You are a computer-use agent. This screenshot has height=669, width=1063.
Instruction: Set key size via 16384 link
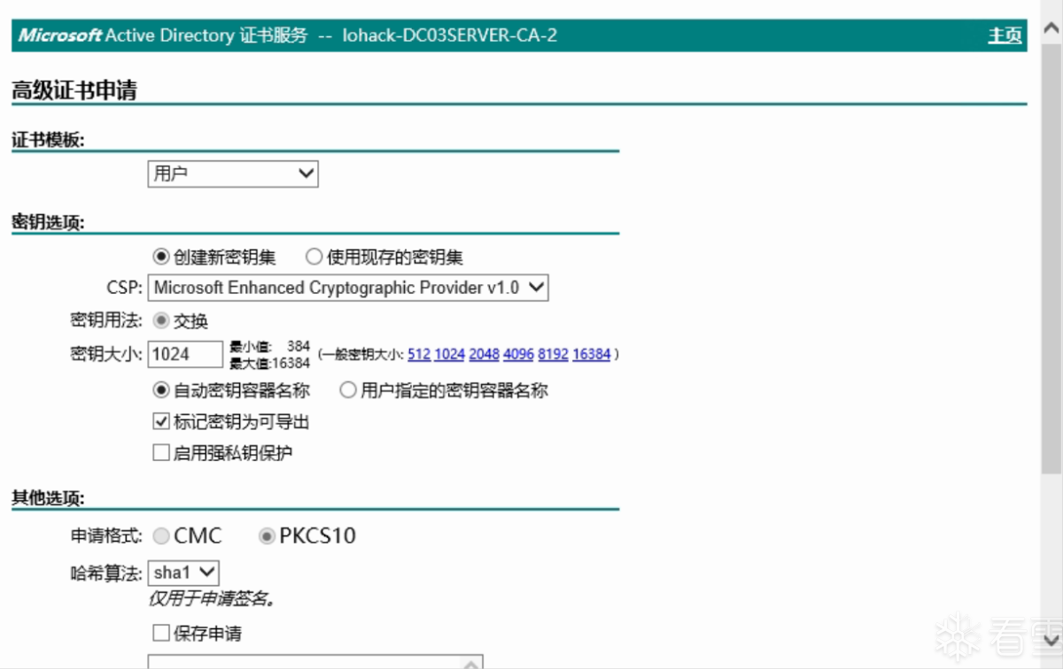tap(591, 354)
